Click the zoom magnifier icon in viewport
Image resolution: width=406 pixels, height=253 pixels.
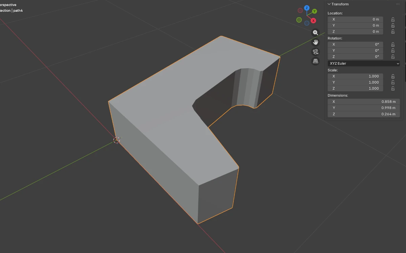[x=315, y=33]
